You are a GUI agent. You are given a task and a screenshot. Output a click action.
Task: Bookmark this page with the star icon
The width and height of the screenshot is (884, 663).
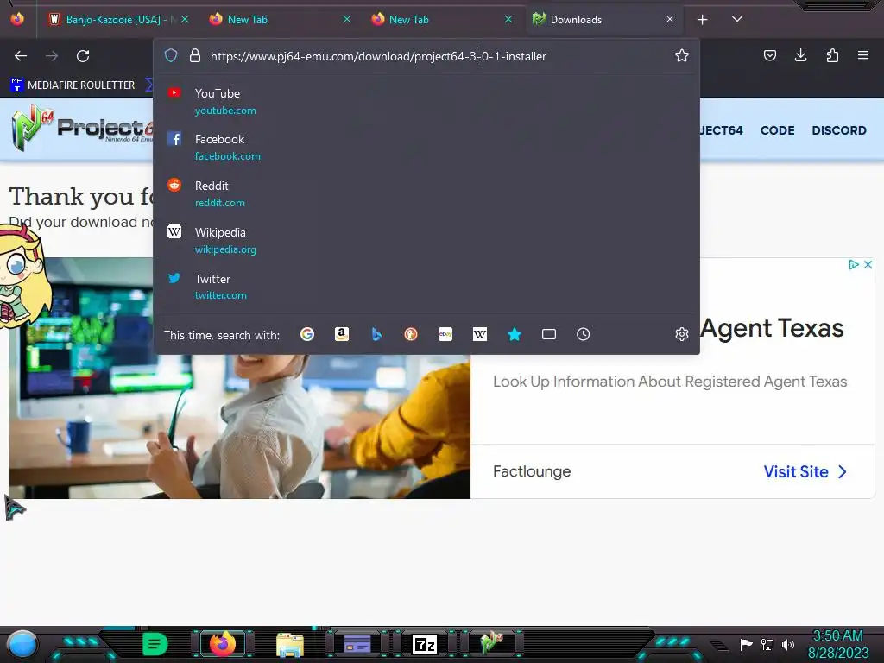(x=682, y=55)
